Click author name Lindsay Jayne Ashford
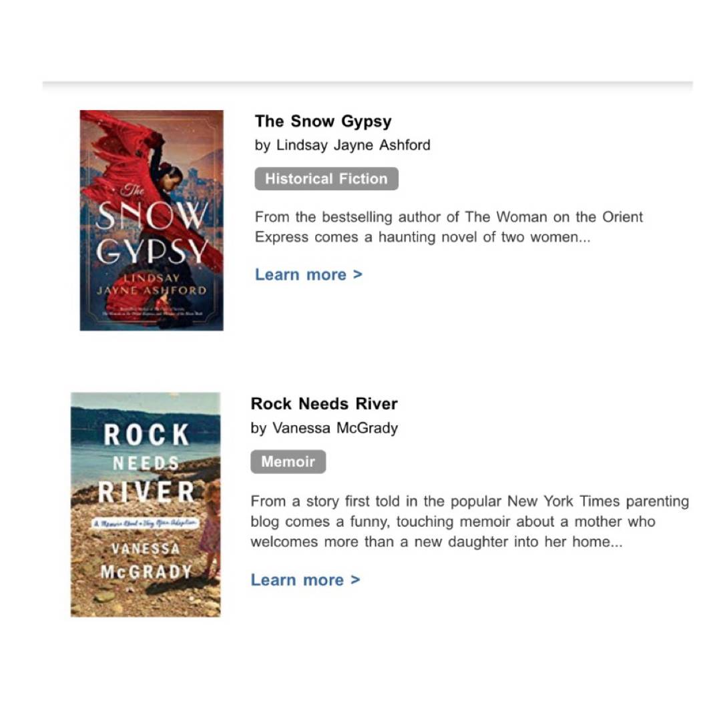Screen dimensions: 721x721 [353, 145]
